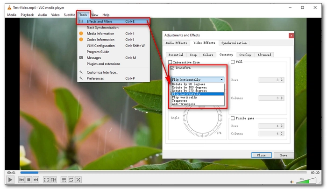Enable the Puzzle game checkbox
The width and height of the screenshot is (327, 189).
(233, 118)
